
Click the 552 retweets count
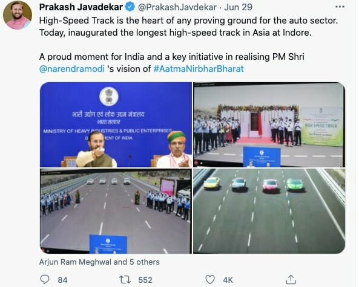click(x=145, y=280)
